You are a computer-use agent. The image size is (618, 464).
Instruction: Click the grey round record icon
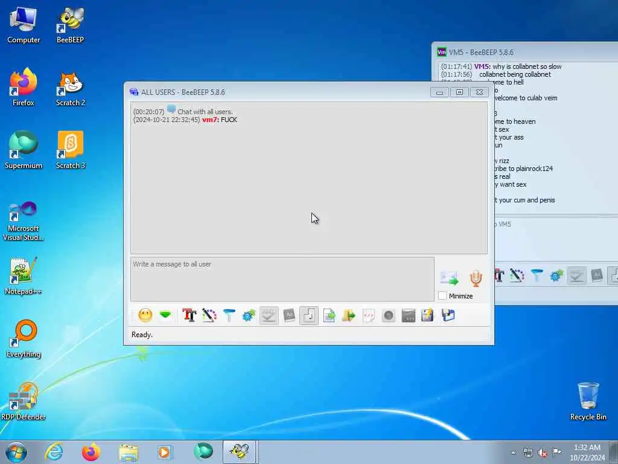(x=389, y=315)
